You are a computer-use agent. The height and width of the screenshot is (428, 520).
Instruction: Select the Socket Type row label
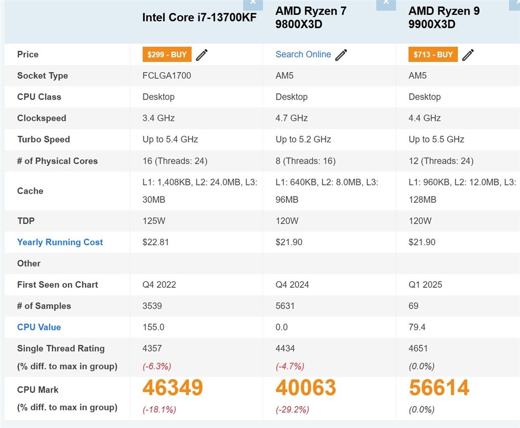(x=43, y=76)
